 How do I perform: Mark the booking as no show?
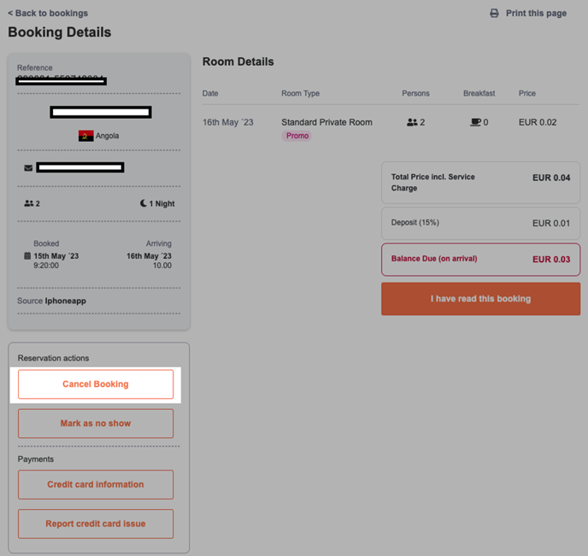[x=96, y=424]
